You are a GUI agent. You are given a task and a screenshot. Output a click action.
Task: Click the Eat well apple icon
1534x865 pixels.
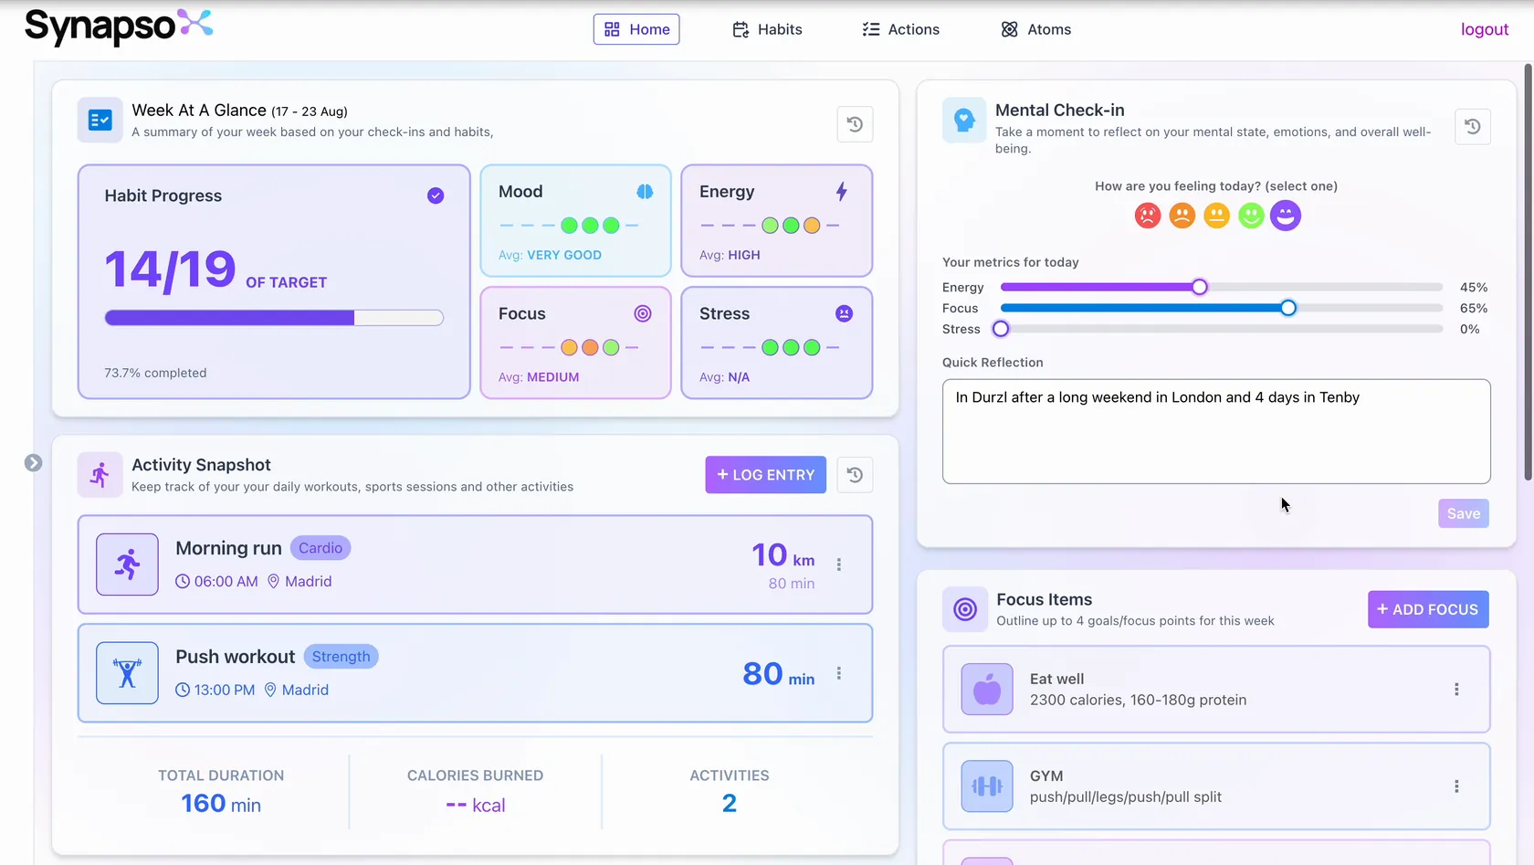tap(987, 689)
